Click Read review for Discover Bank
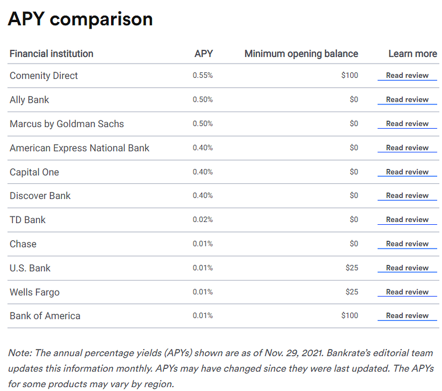Viewport: 442px width, 391px height. (407, 196)
